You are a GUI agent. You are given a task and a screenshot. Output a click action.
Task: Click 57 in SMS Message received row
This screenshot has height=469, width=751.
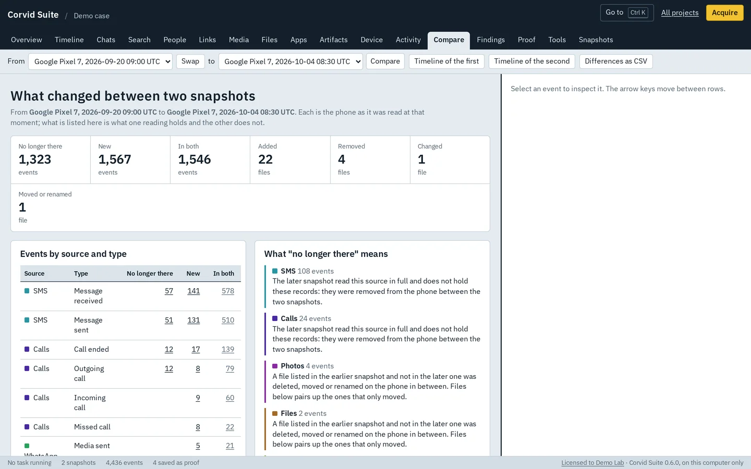coord(169,291)
